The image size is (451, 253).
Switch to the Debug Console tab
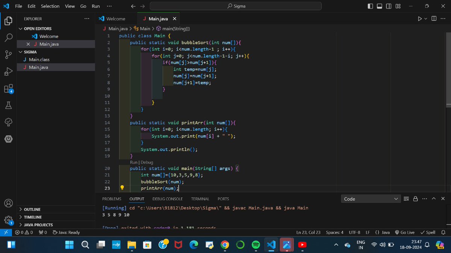(x=168, y=199)
